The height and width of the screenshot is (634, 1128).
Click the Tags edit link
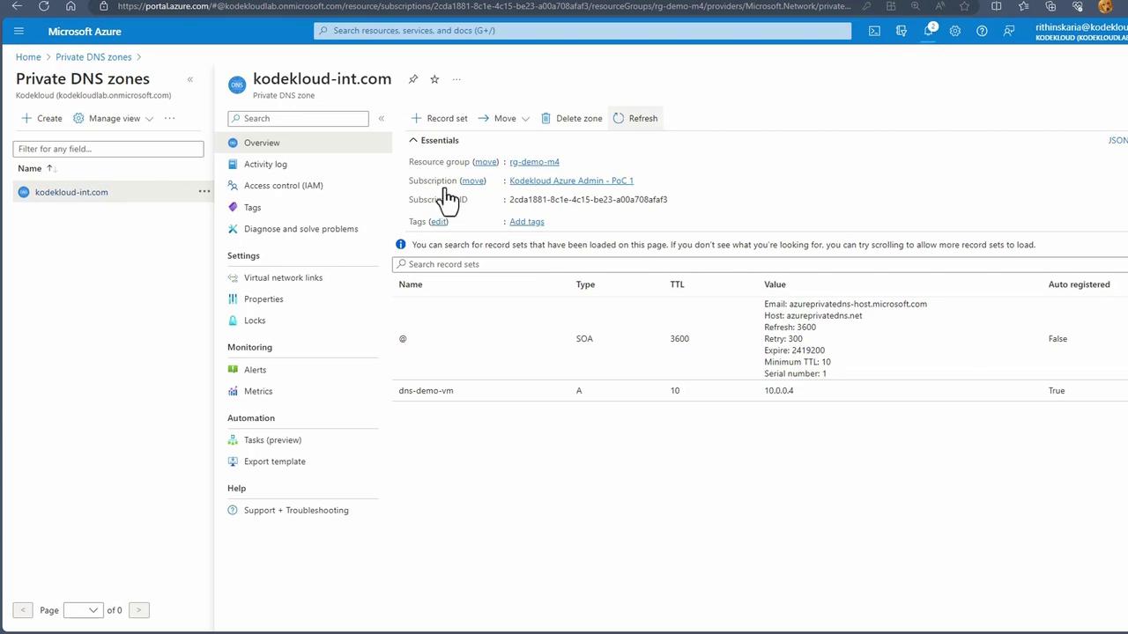click(438, 222)
